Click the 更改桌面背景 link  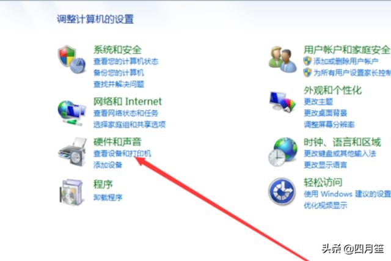point(326,113)
